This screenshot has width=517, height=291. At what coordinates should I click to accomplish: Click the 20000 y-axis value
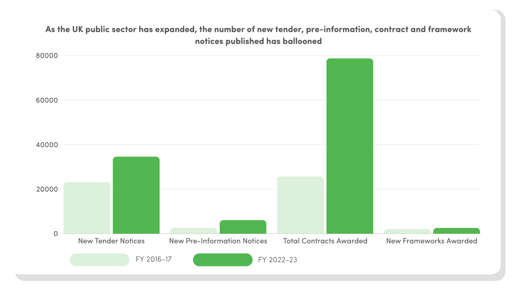click(x=47, y=189)
